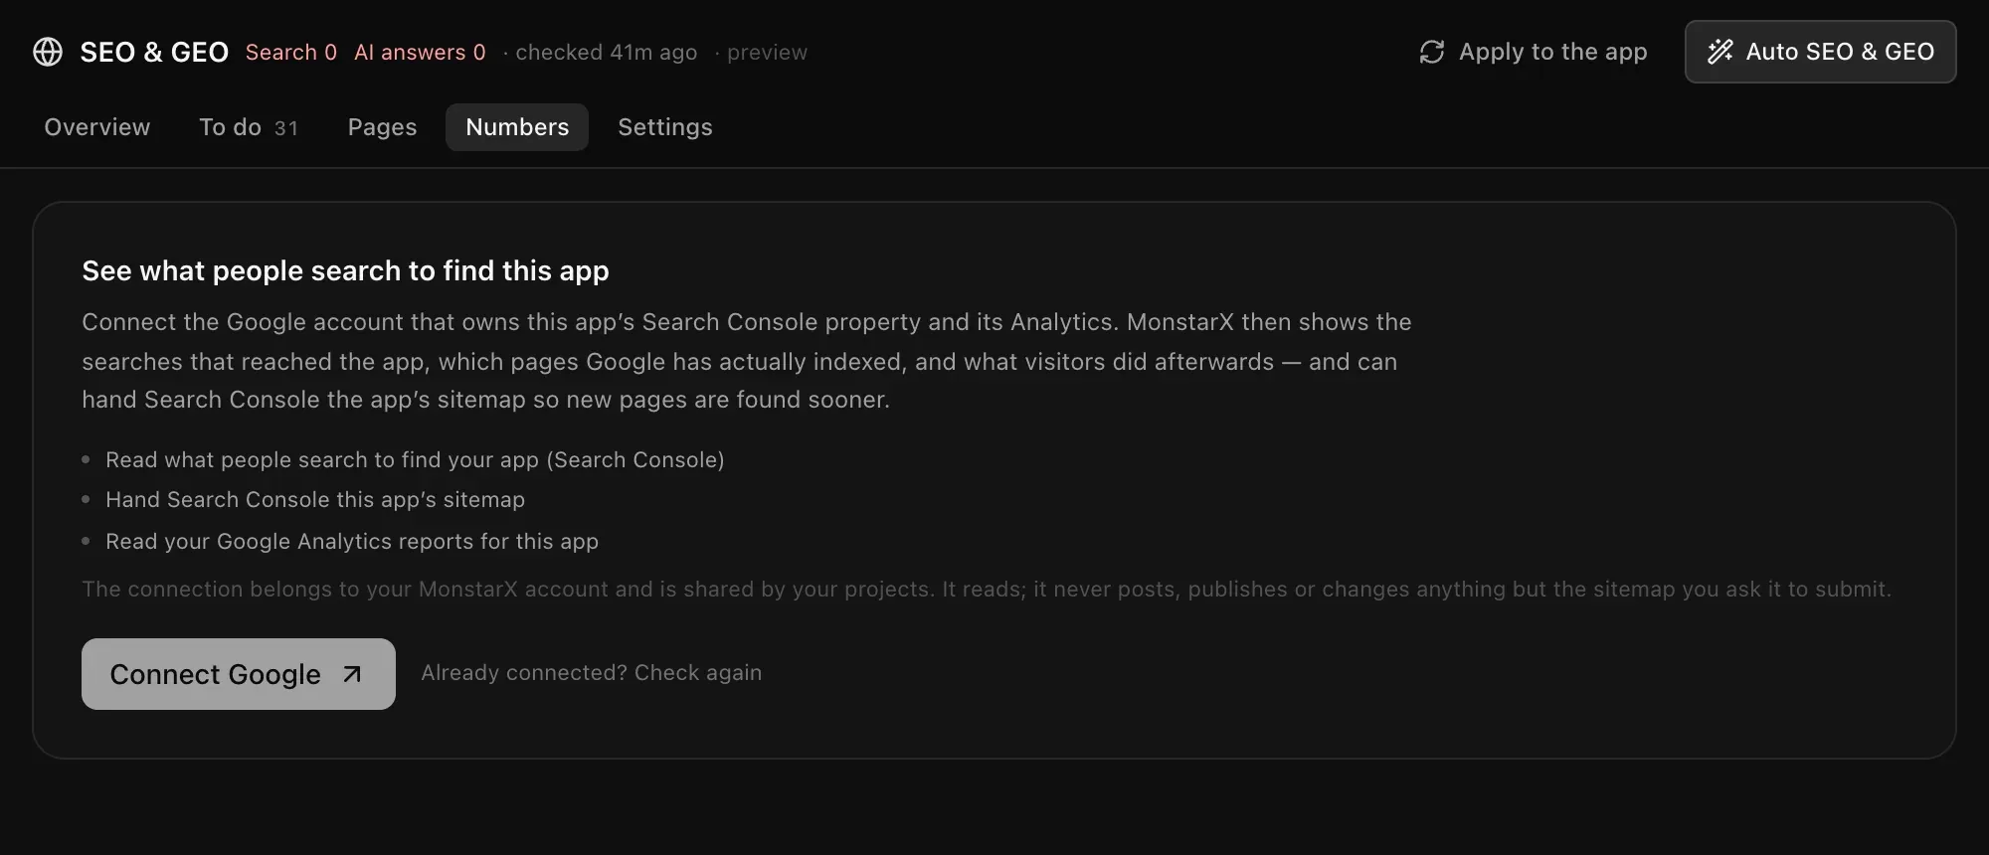Click the magic wand icon in Auto SEO & GEO

tap(1720, 52)
